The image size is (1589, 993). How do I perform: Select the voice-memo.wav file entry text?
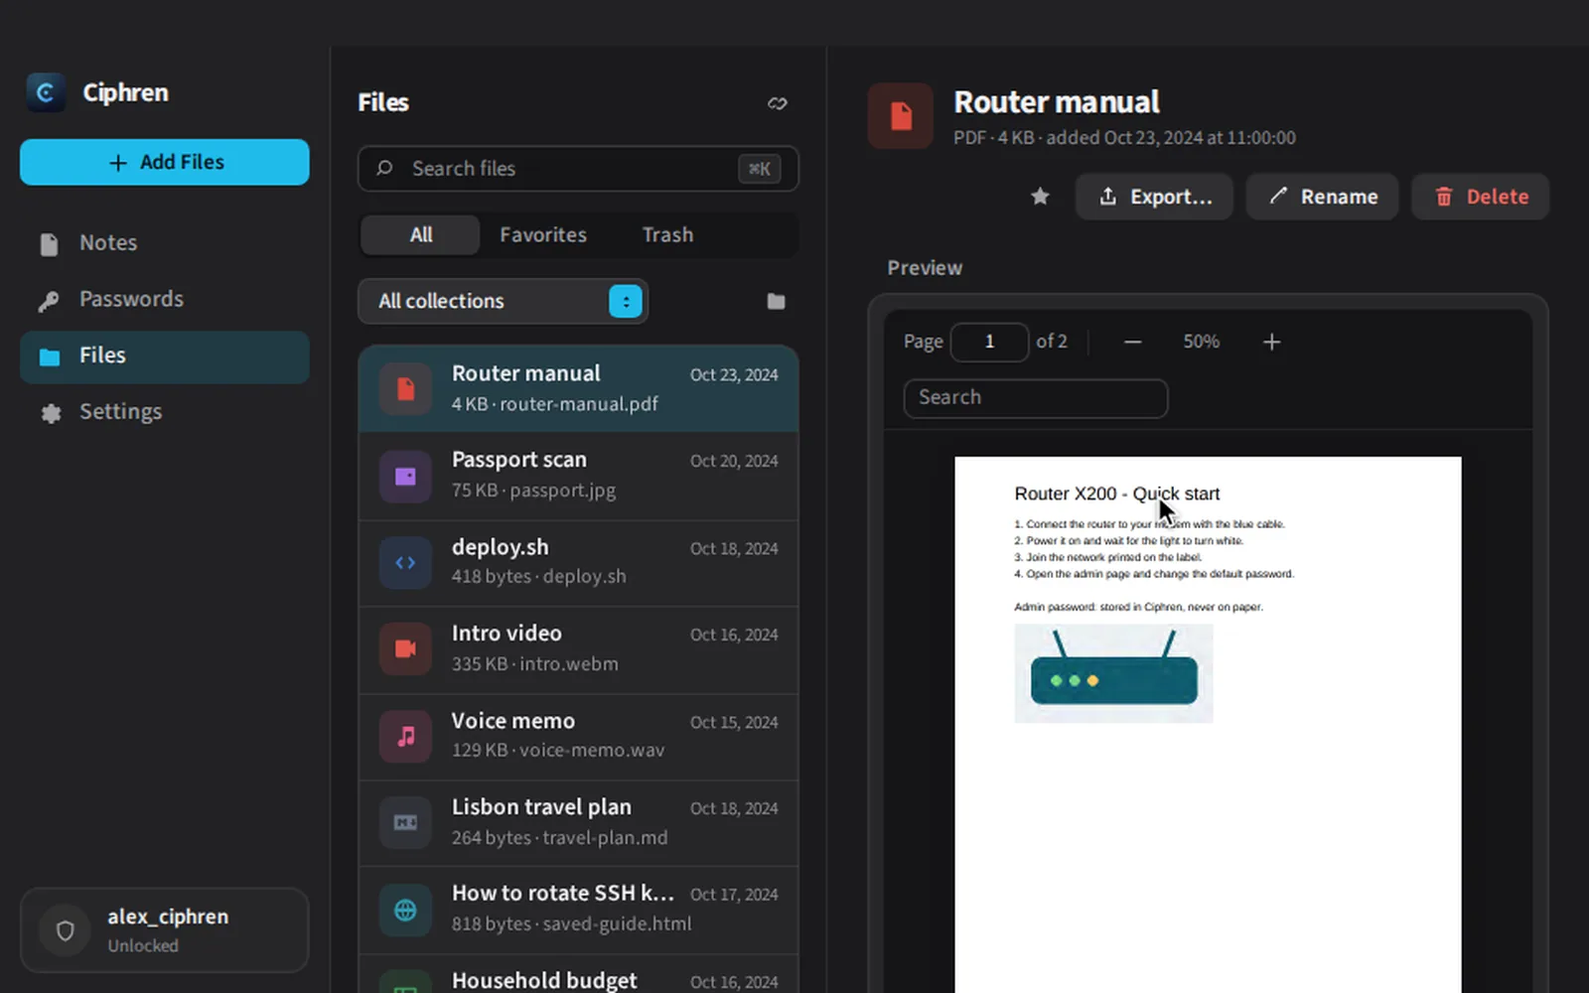coord(558,751)
